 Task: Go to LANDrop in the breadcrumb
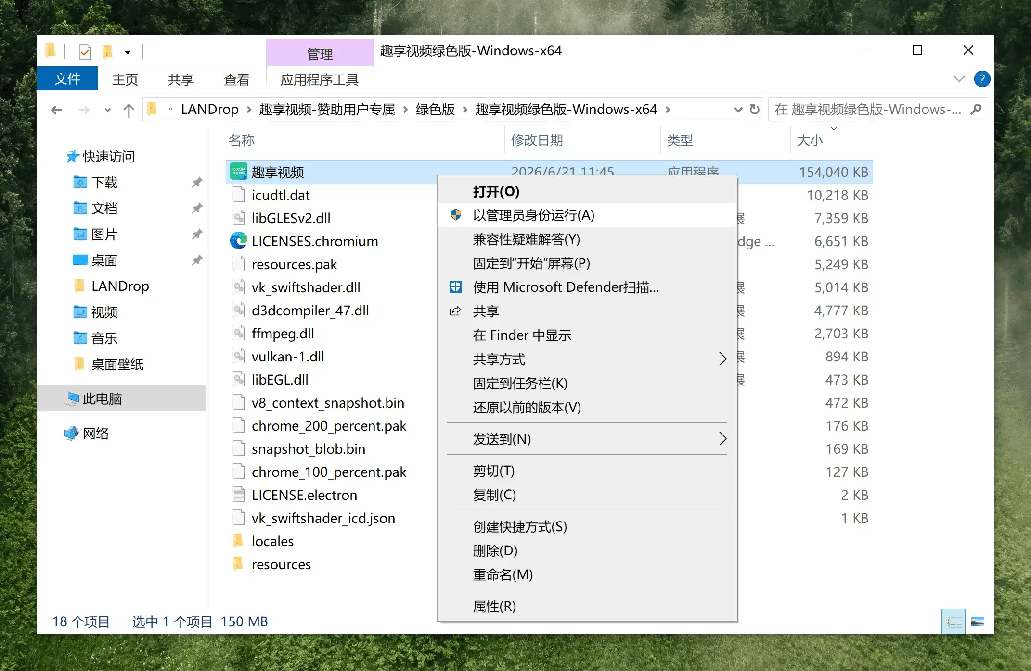210,110
